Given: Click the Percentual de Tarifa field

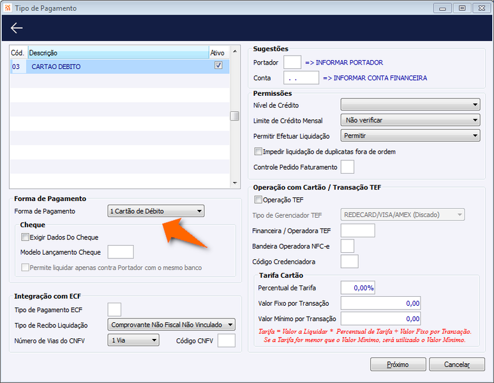Looking at the screenshot, I should [358, 287].
